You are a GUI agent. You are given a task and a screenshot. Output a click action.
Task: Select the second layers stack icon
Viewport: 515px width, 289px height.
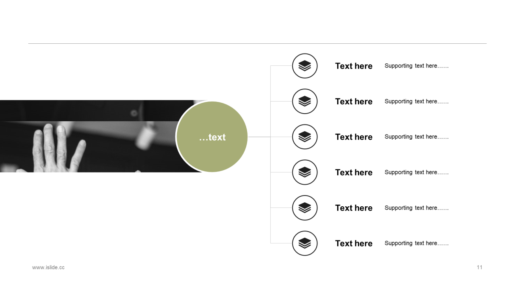click(x=305, y=101)
